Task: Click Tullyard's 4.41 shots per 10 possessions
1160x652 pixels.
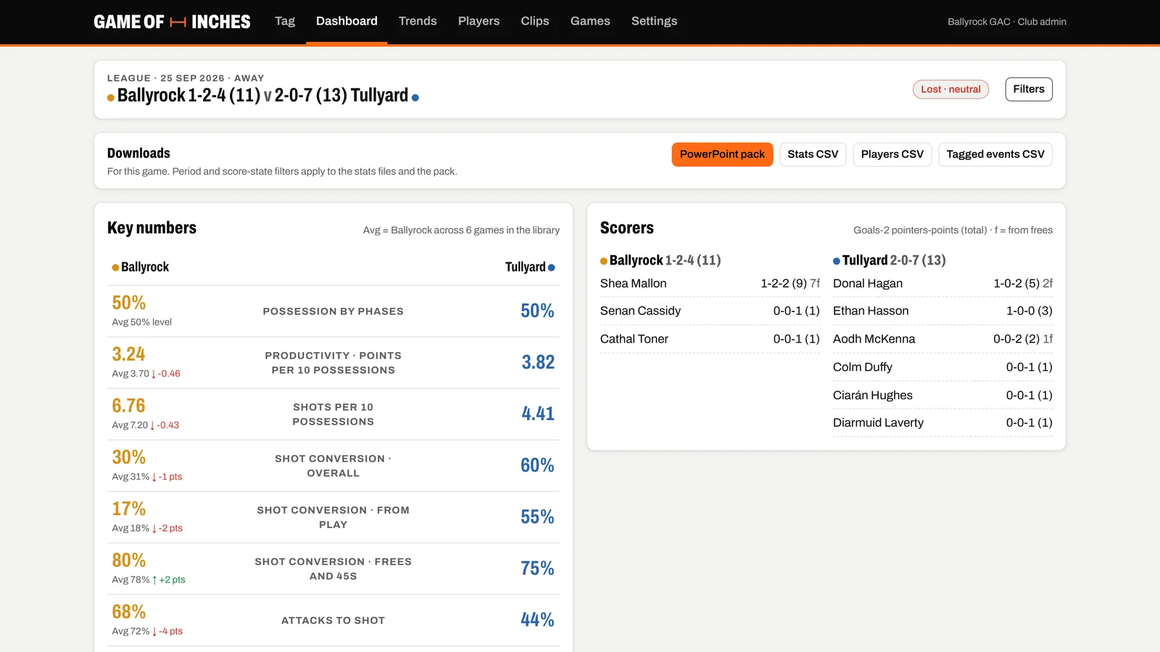Action: pyautogui.click(x=538, y=414)
